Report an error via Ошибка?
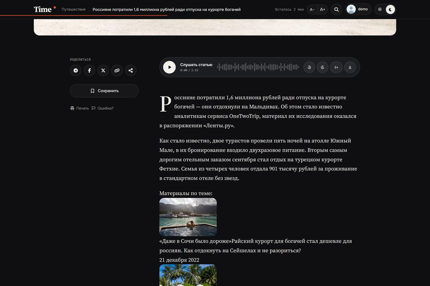This screenshot has height=286, width=430. [x=103, y=108]
